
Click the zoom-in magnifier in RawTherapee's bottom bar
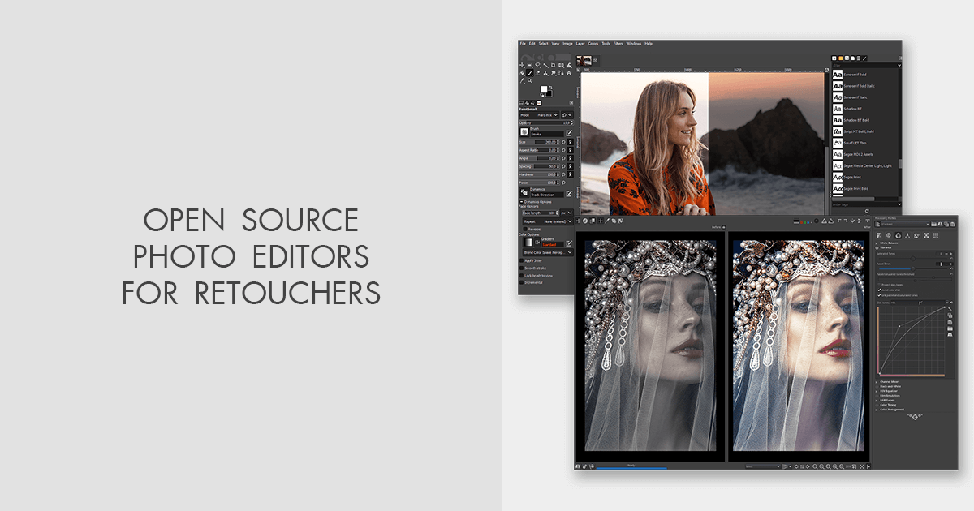pyautogui.click(x=821, y=466)
